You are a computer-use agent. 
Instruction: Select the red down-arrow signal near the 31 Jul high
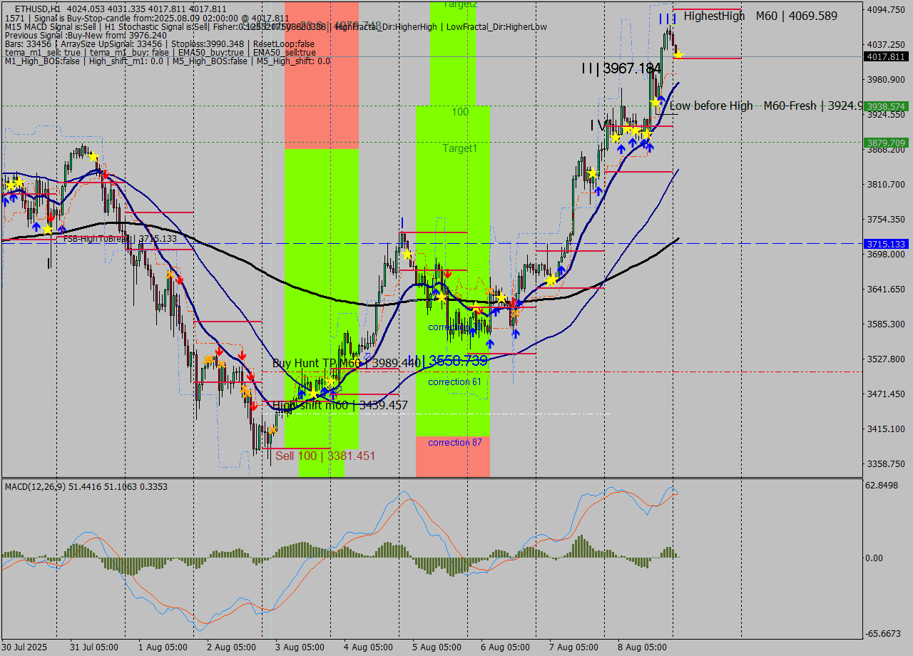(106, 175)
